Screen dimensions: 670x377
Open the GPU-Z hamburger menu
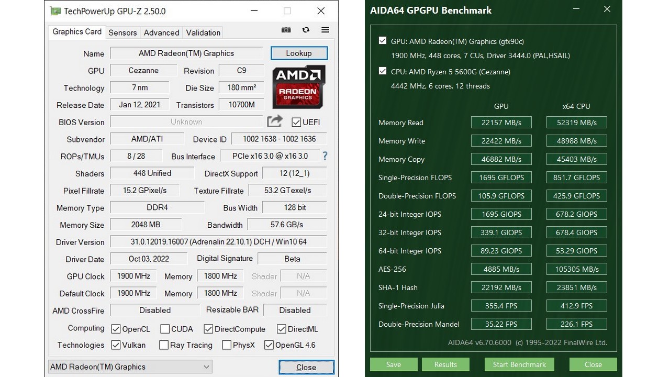pos(325,30)
